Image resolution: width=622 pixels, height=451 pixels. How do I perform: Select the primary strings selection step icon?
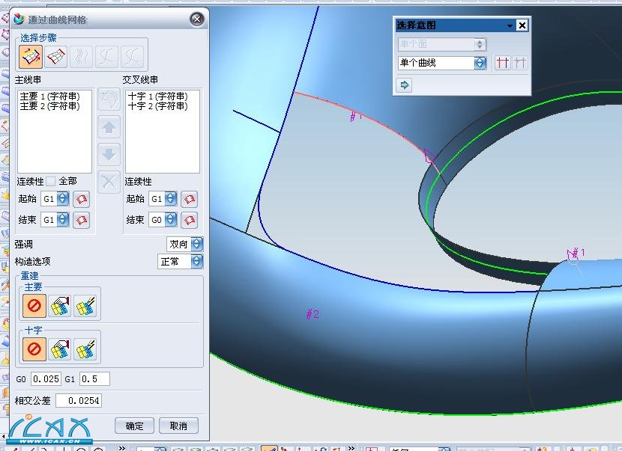point(31,56)
